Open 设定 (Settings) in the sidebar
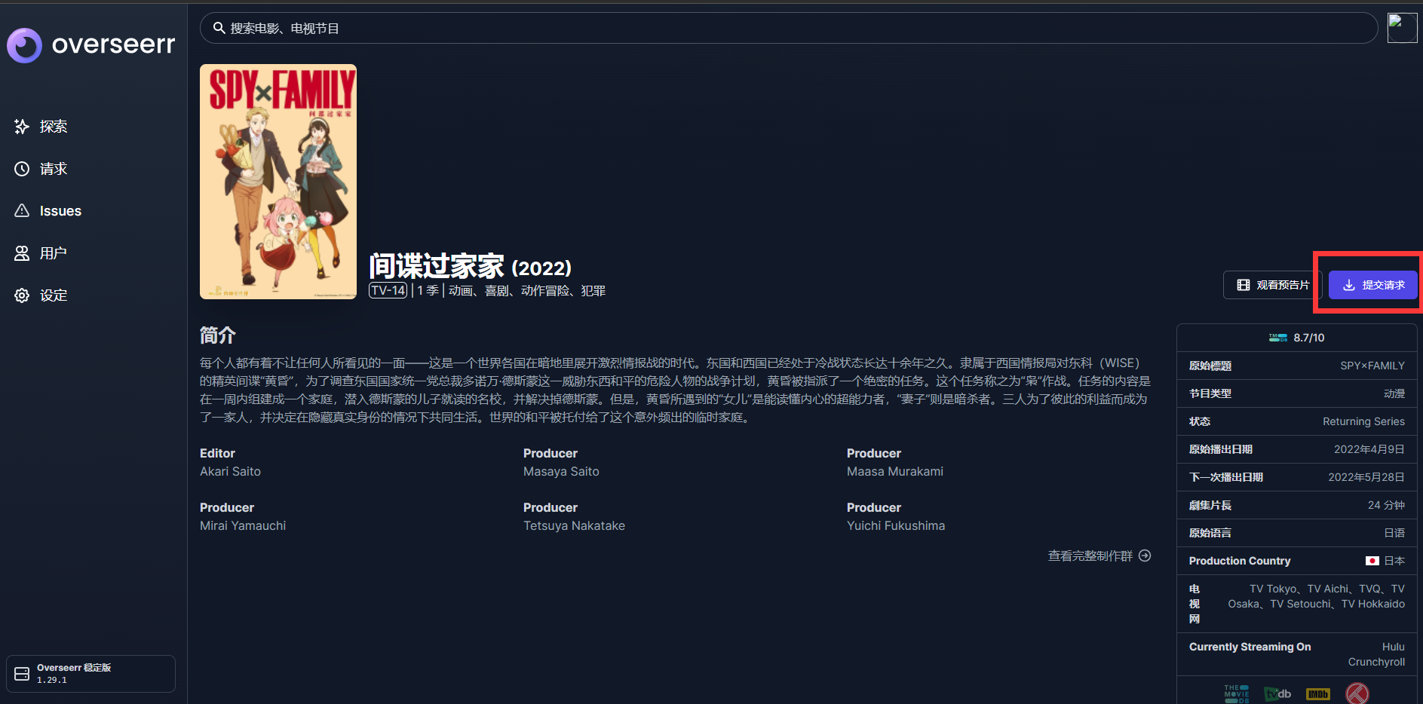Image resolution: width=1423 pixels, height=704 pixels. click(x=53, y=295)
